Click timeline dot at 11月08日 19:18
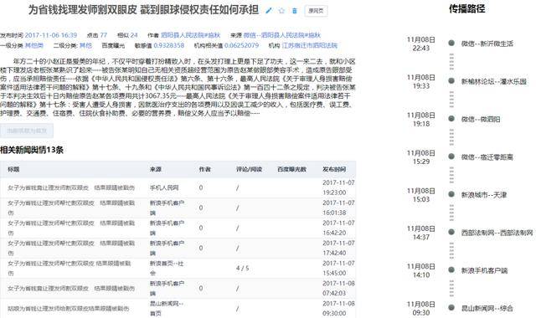 [451, 119]
